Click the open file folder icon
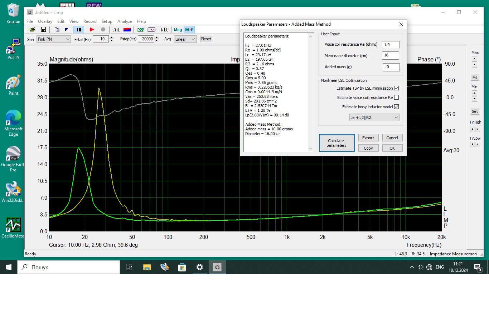This screenshot has width=489, height=315. pyautogui.click(x=32, y=30)
